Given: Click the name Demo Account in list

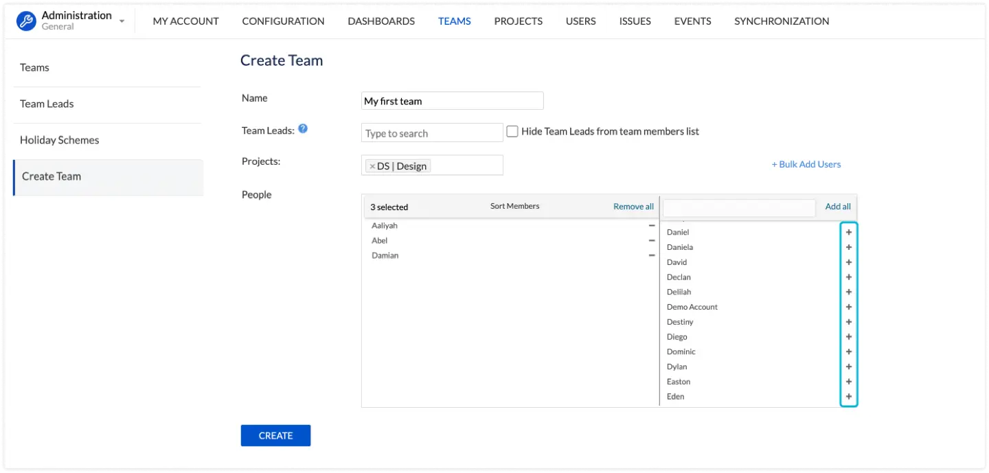Looking at the screenshot, I should [x=692, y=307].
